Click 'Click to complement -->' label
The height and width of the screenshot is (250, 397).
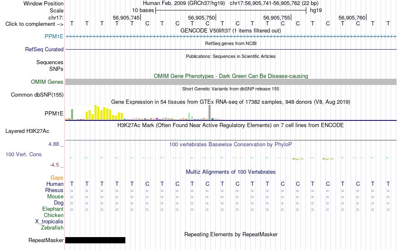point(34,24)
